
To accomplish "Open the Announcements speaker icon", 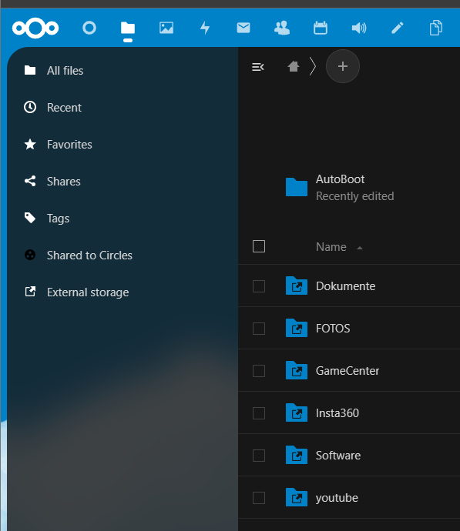I will (x=359, y=28).
